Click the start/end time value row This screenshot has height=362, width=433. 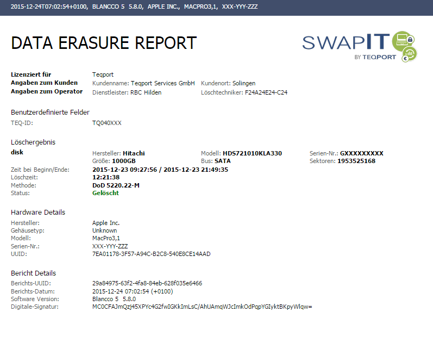point(160,170)
